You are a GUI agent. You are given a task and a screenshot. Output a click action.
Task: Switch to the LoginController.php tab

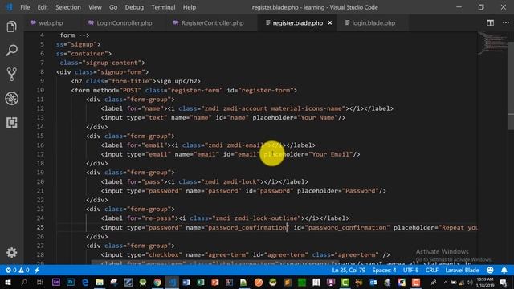point(124,23)
